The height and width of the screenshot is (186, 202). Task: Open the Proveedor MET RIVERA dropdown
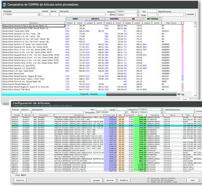pos(126,112)
